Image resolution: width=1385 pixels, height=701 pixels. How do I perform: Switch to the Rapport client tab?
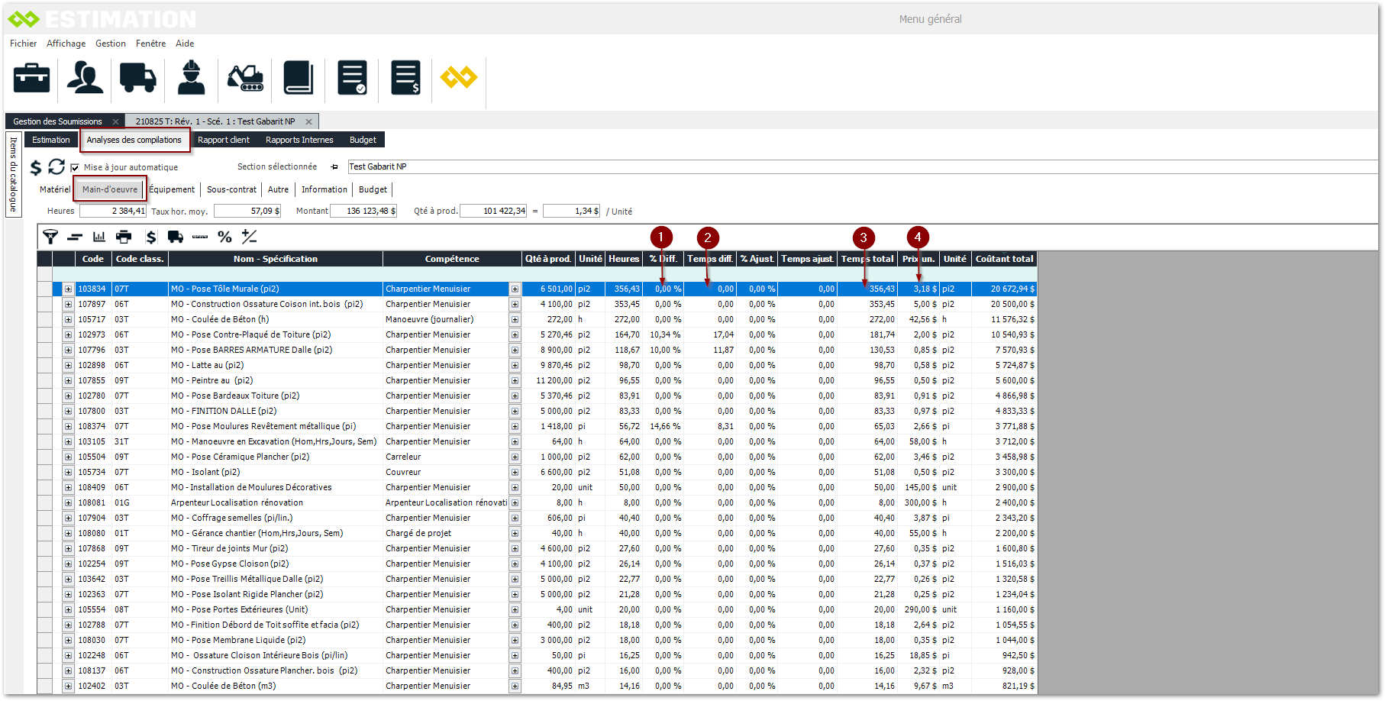[x=223, y=140]
